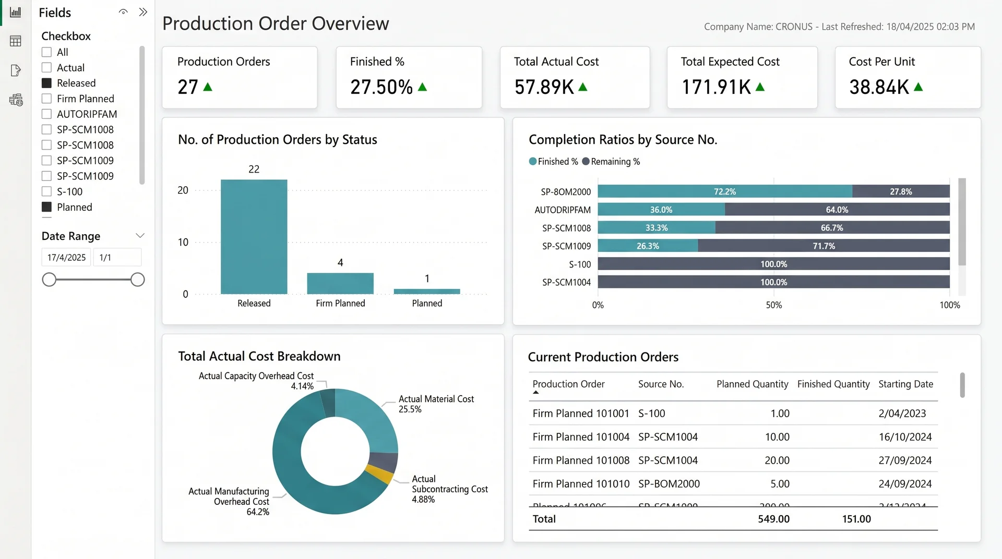Check the All checkbox

[x=46, y=52]
